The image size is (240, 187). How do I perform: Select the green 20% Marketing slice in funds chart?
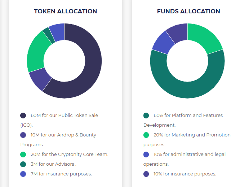pos(205,38)
